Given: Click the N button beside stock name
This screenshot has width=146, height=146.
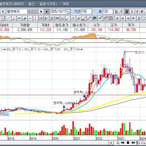Looking at the screenshot, I should pyautogui.click(x=3, y=12).
